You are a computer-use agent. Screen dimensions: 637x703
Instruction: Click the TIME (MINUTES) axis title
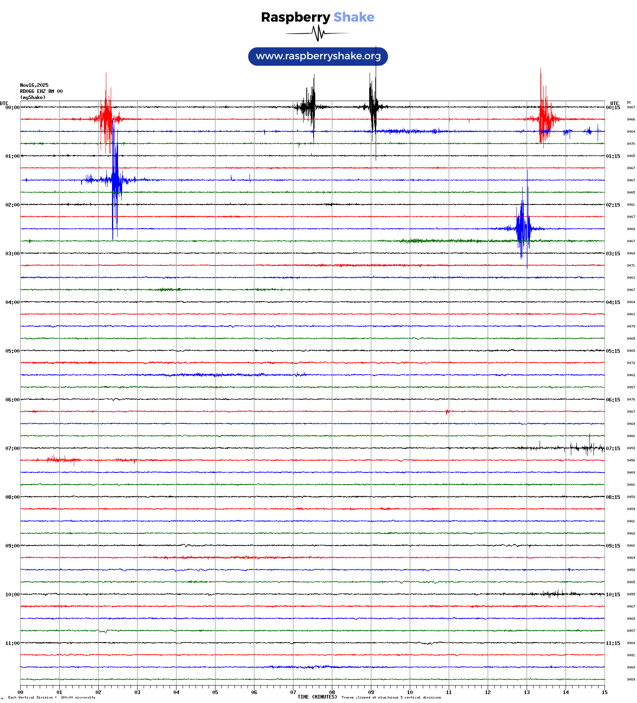coord(317,697)
